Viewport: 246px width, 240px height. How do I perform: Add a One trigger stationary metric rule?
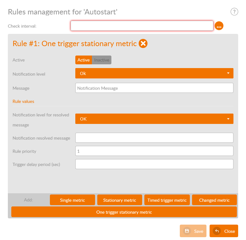coord(124,212)
